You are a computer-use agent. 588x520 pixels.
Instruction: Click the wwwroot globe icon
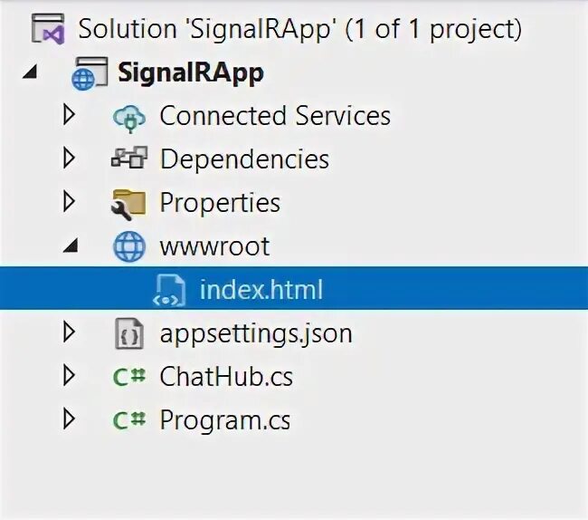tap(128, 247)
